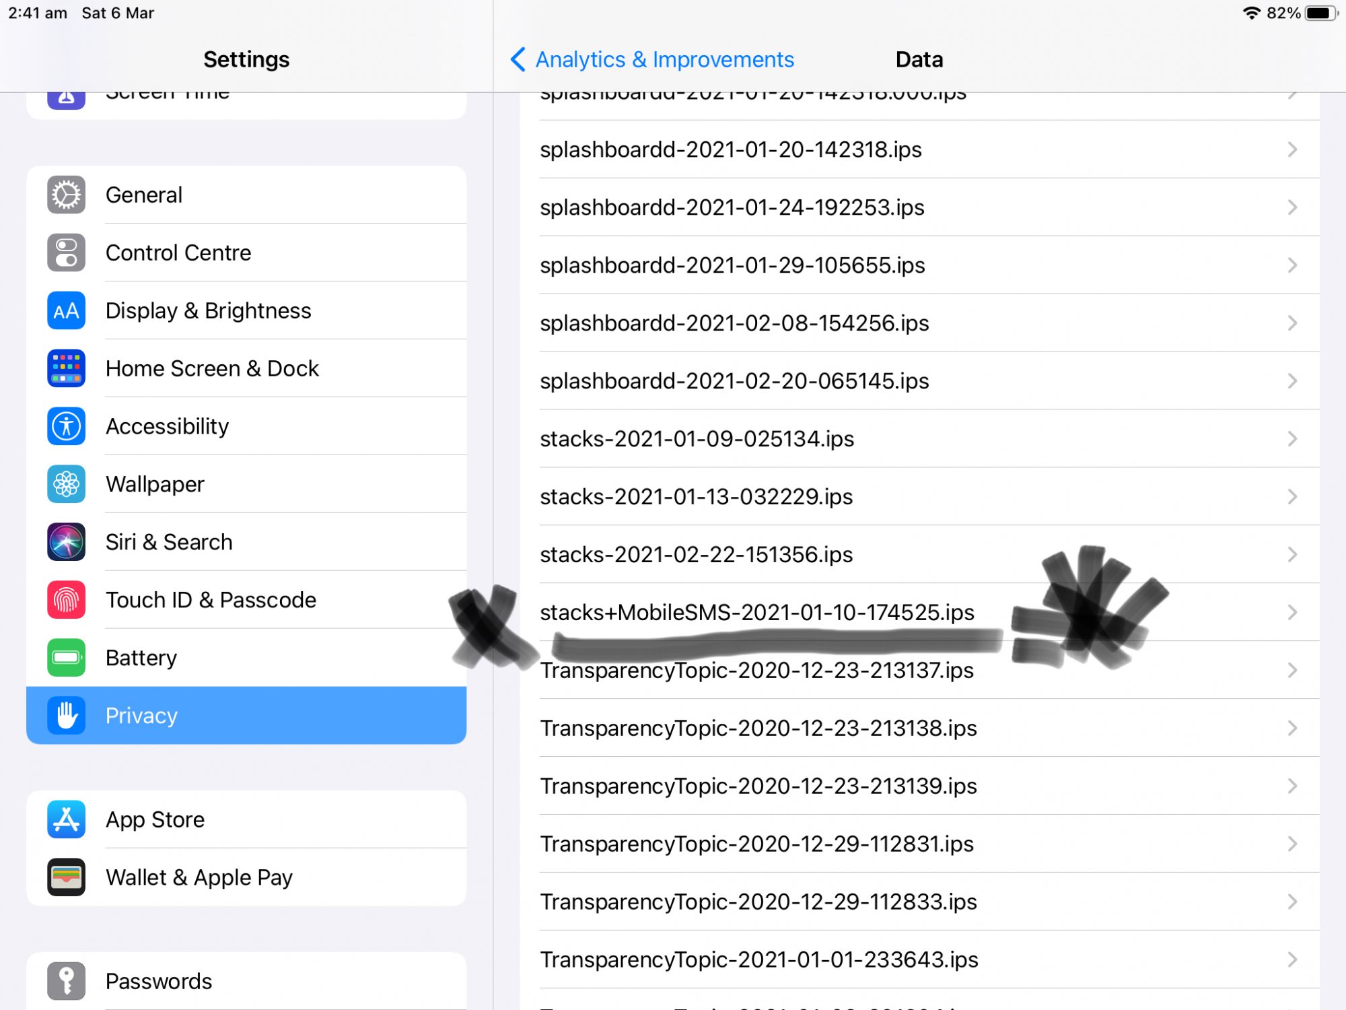
Task: Go back to Analytics & Improvements
Action: pyautogui.click(x=651, y=59)
